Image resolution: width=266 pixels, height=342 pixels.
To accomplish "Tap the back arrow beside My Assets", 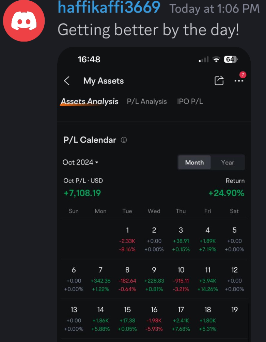I will [x=67, y=81].
